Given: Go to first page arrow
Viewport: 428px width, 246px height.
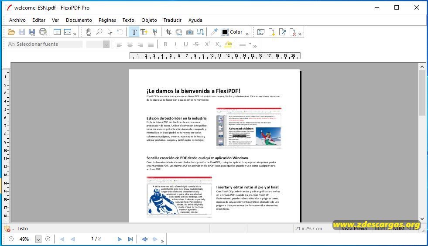Looking at the screenshot, I should click(x=62, y=239).
